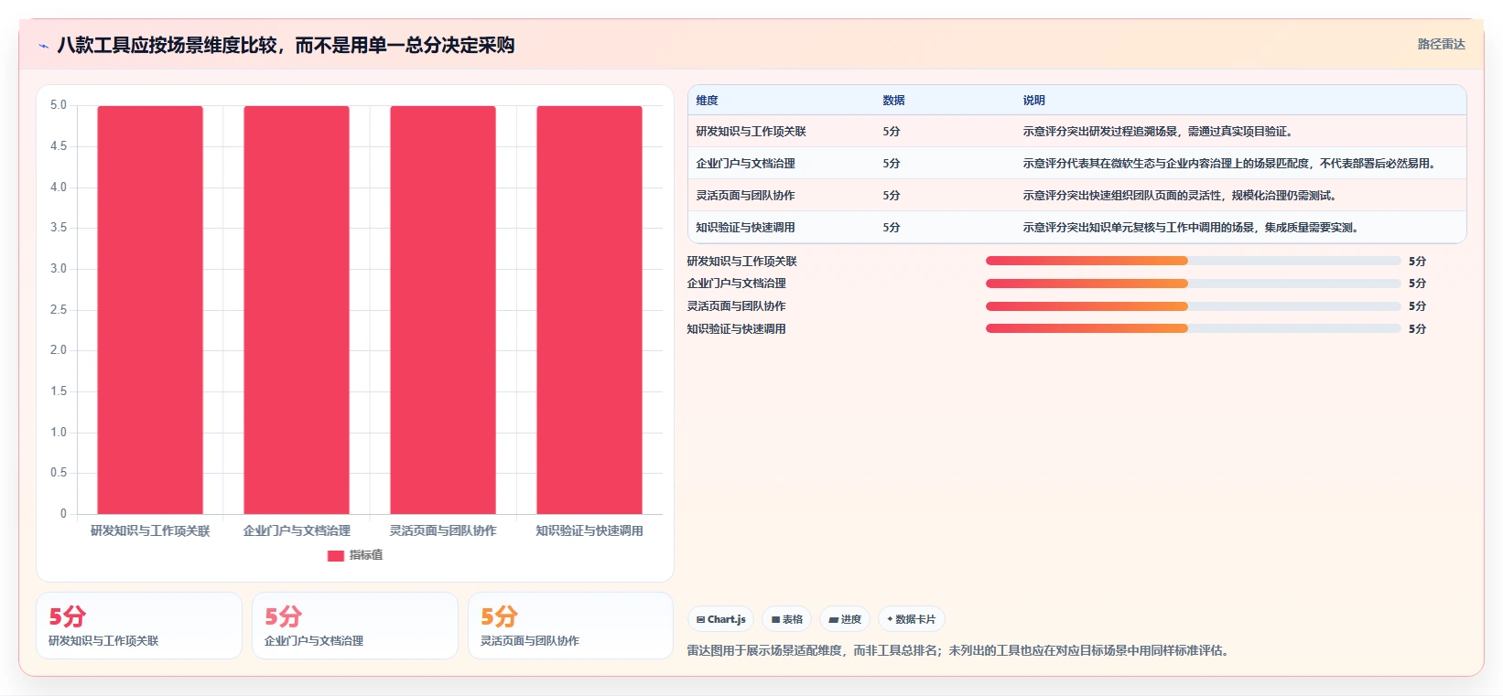
Task: Click the x-axis label 知识验证与快速调用
Action: tap(589, 530)
